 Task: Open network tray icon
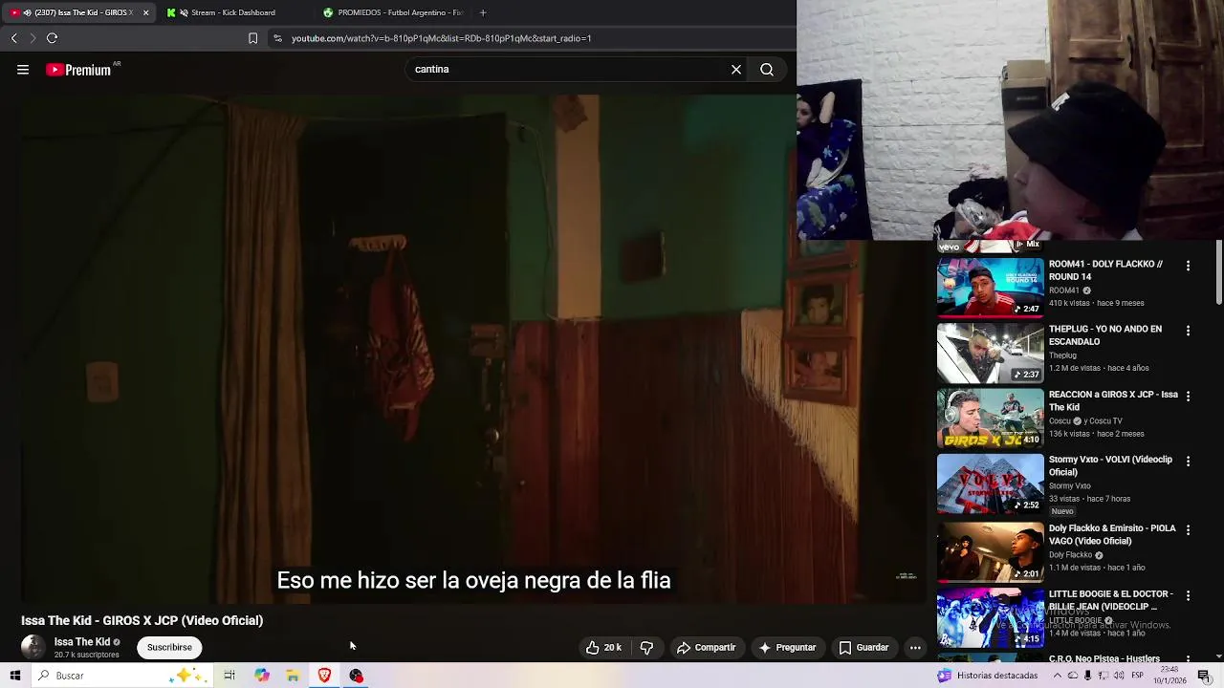(x=1104, y=676)
